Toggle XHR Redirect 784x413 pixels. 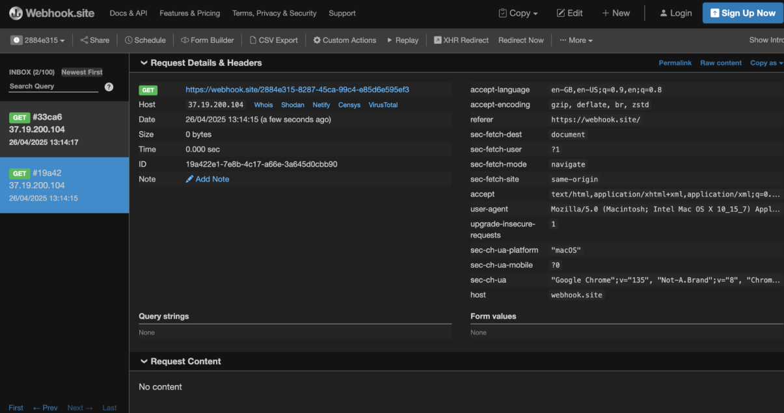(461, 40)
